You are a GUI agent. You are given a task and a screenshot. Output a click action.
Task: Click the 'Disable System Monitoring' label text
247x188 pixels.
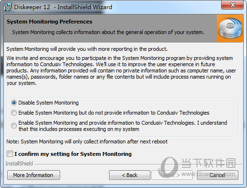click(49, 103)
